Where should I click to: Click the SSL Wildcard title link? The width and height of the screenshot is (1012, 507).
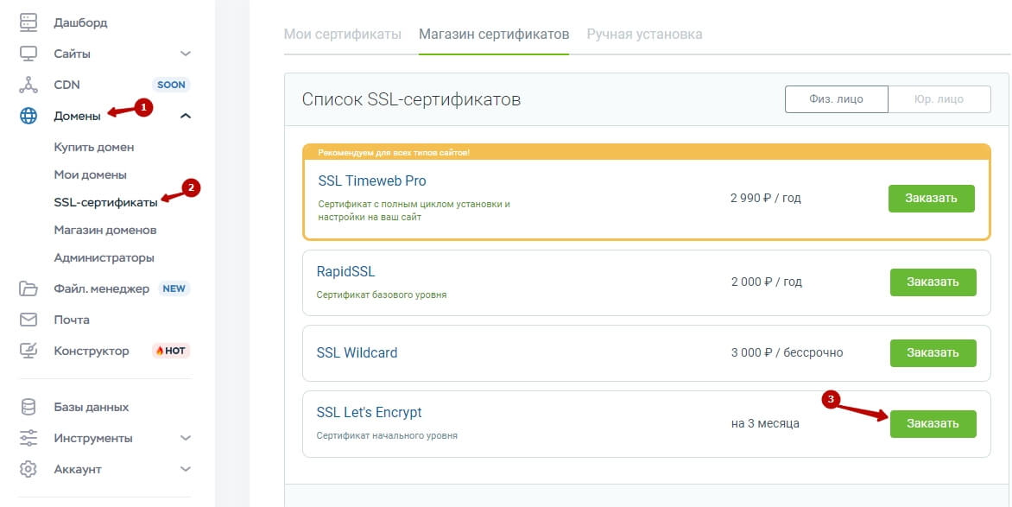pyautogui.click(x=357, y=353)
